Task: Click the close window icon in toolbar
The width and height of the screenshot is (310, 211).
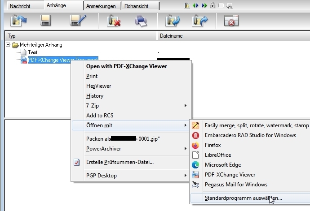Action: (x=231, y=21)
